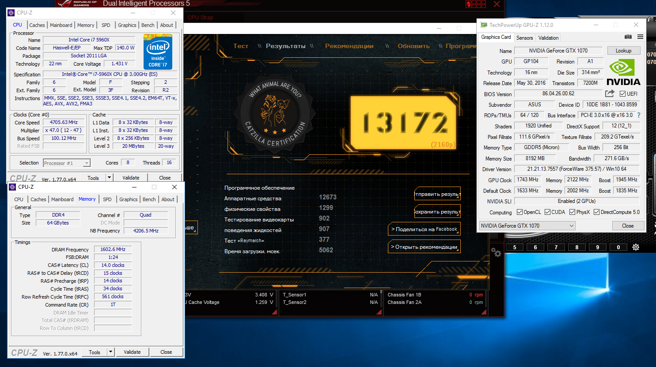Click the upper CPU-Z title bar icon
Screen dimensions: 656x367
point(11,13)
